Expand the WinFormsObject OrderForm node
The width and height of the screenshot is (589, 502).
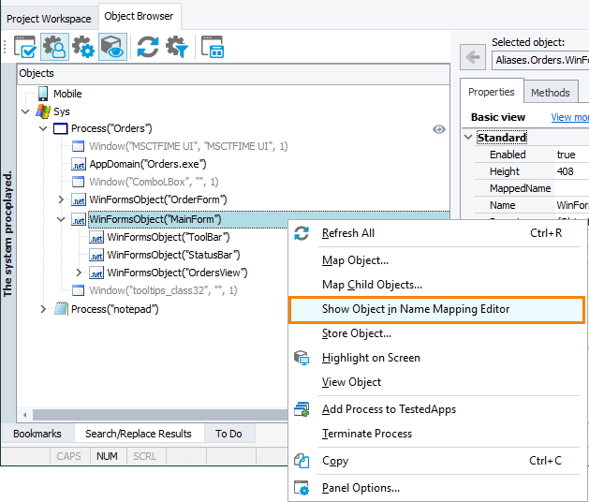(x=62, y=199)
